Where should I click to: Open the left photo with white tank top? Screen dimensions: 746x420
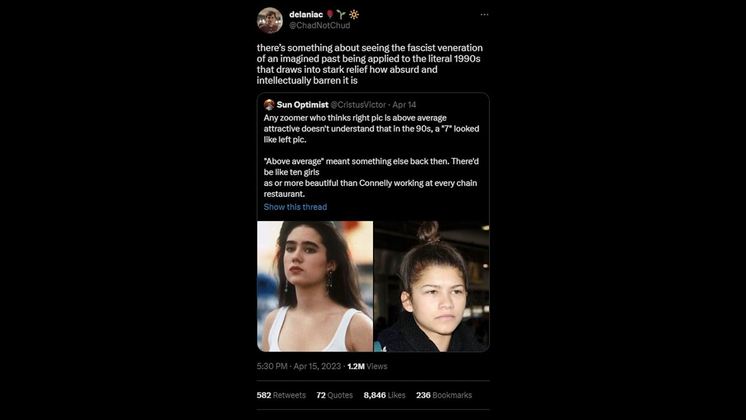[315, 286]
